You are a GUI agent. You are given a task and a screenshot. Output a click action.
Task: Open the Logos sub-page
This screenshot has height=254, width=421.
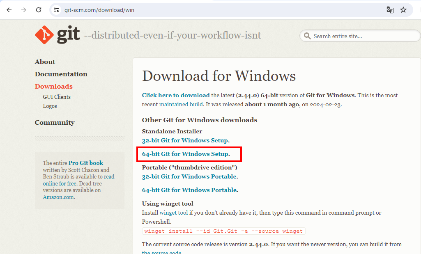[50, 106]
